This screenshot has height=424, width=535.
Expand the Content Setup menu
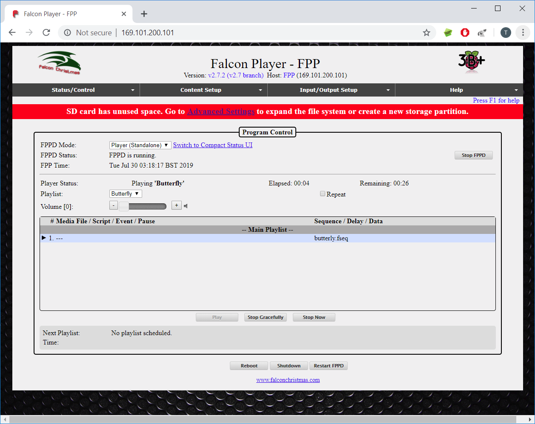204,90
